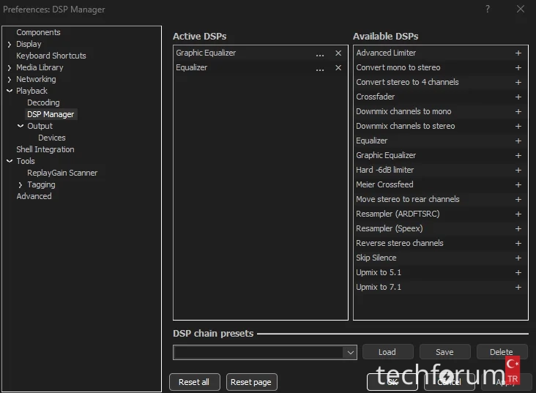Expand the Networking tree node
Viewport: 536px width, 393px height.
tap(10, 79)
